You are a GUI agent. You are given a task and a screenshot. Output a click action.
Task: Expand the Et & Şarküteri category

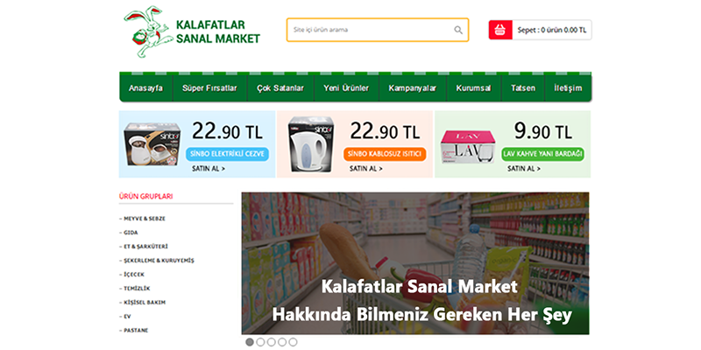click(x=144, y=247)
